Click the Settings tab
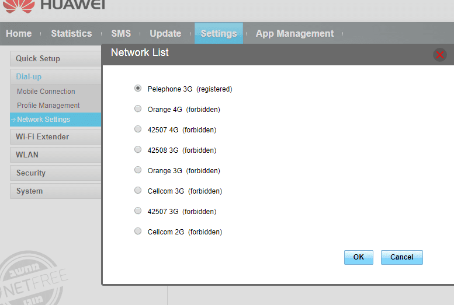This screenshot has height=305, width=454. pyautogui.click(x=219, y=34)
